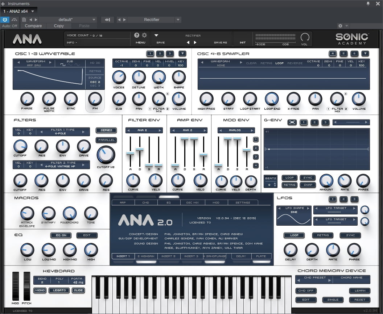Viewport: 383px width, 314px height.
Task: Click the G-ENV 3 button
Action: 326,122
